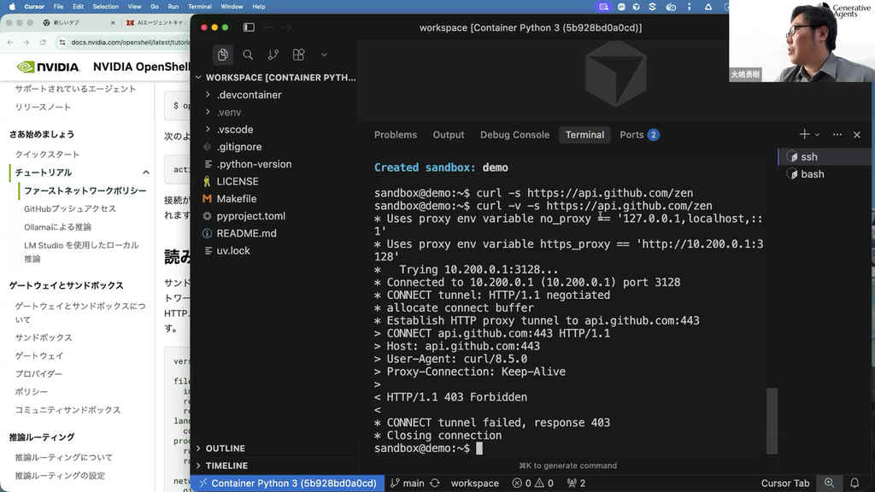Image resolution: width=875 pixels, height=492 pixels.
Task: Open the クイックスタート docs link
Action: tap(47, 154)
